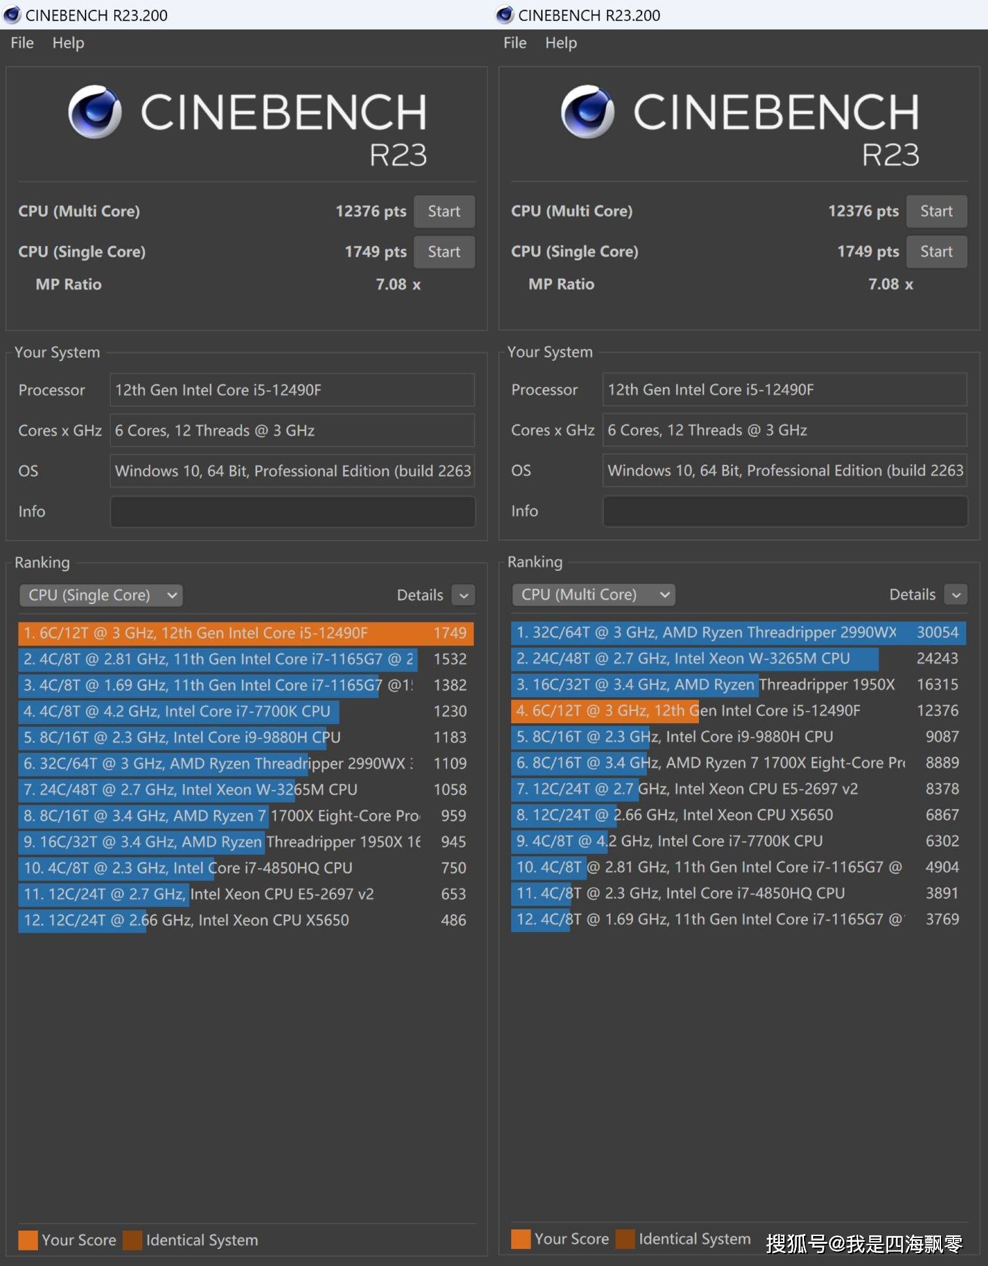The width and height of the screenshot is (988, 1266).
Task: Click Your Score orange swatch in left window
Action: pyautogui.click(x=28, y=1240)
